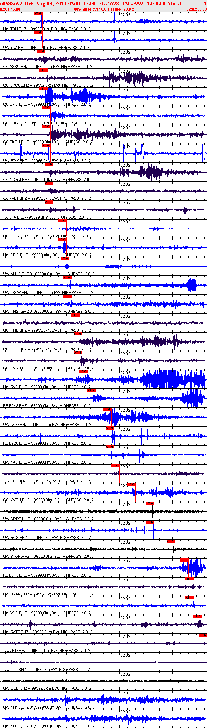The height and width of the screenshot is (728, 207).
Task: Select the end time 02:02:33.00 label
Action: pos(197,9)
